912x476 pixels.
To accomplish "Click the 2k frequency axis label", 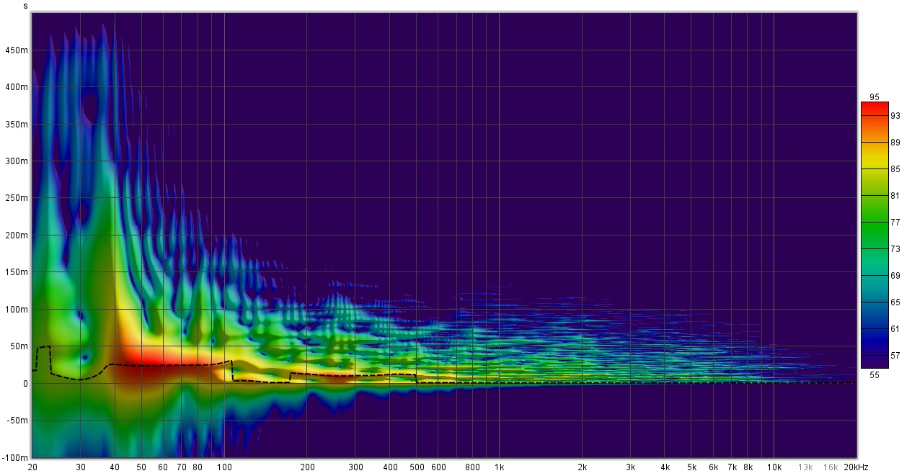I will [582, 467].
